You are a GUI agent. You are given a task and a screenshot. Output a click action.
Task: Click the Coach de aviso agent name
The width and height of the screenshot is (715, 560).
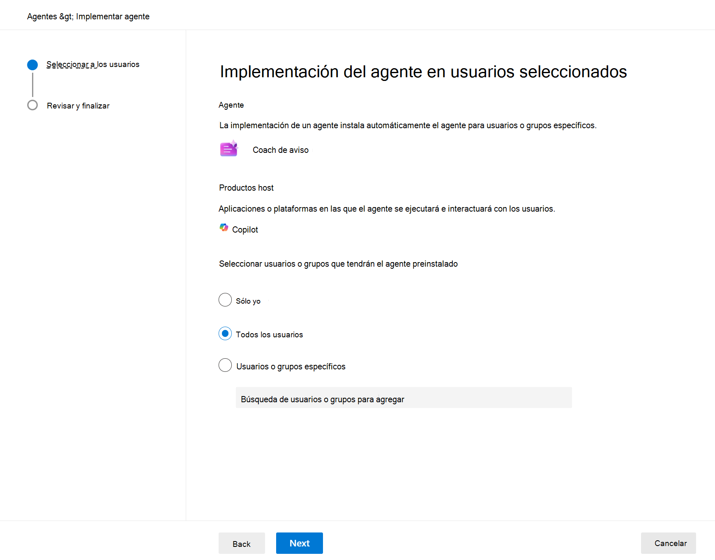(x=281, y=150)
